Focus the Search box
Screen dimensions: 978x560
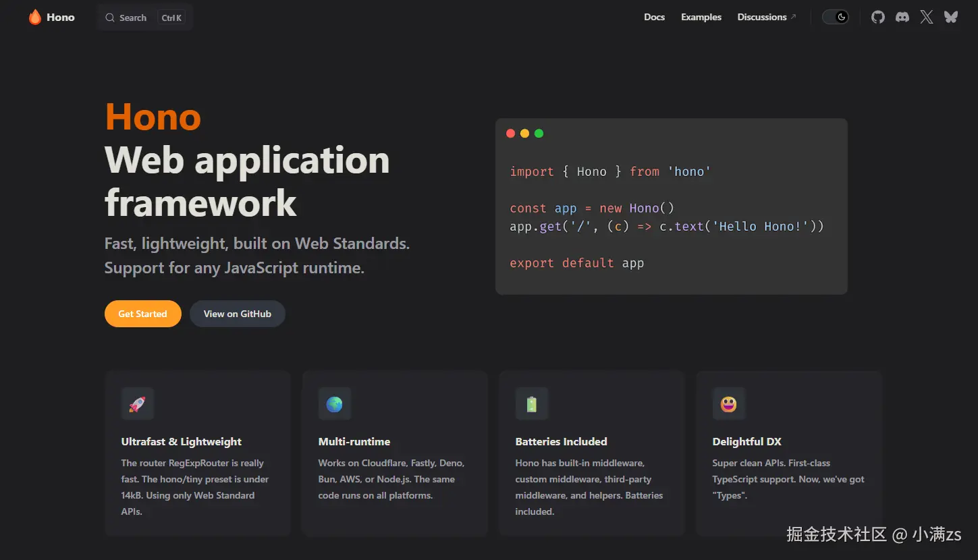(x=144, y=18)
